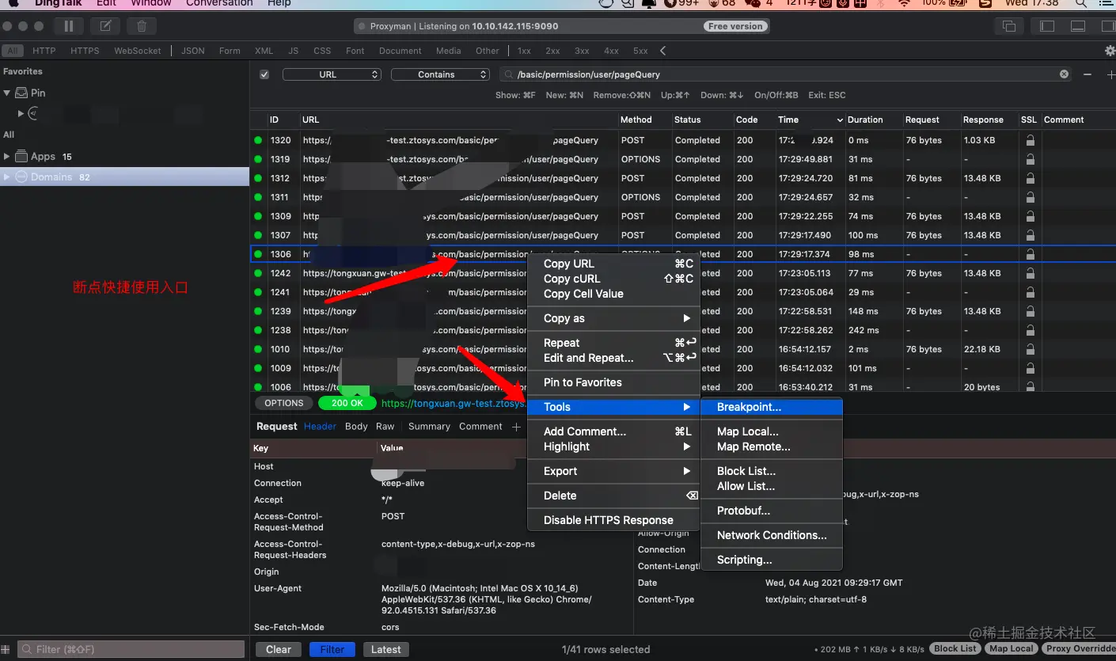This screenshot has width=1116, height=661.
Task: Toggle the WebSocket protocol filter
Action: point(138,51)
